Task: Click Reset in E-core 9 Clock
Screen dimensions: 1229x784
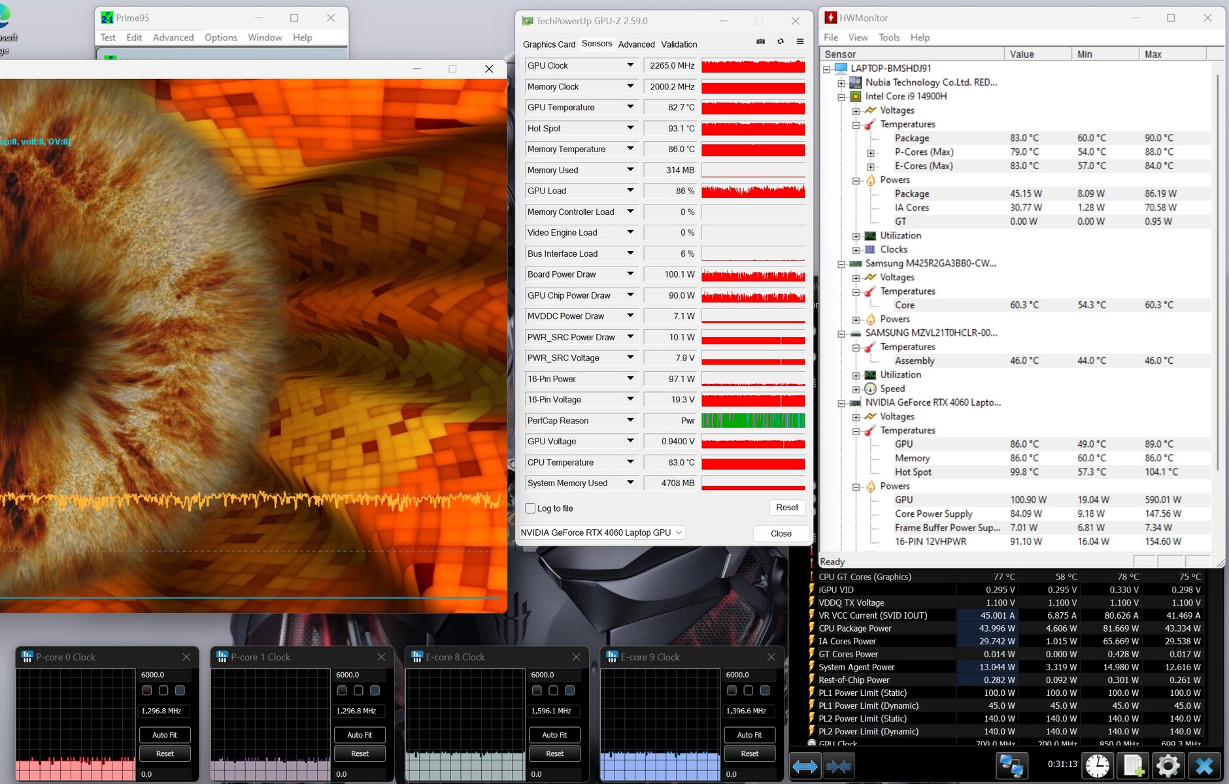Action: [749, 753]
